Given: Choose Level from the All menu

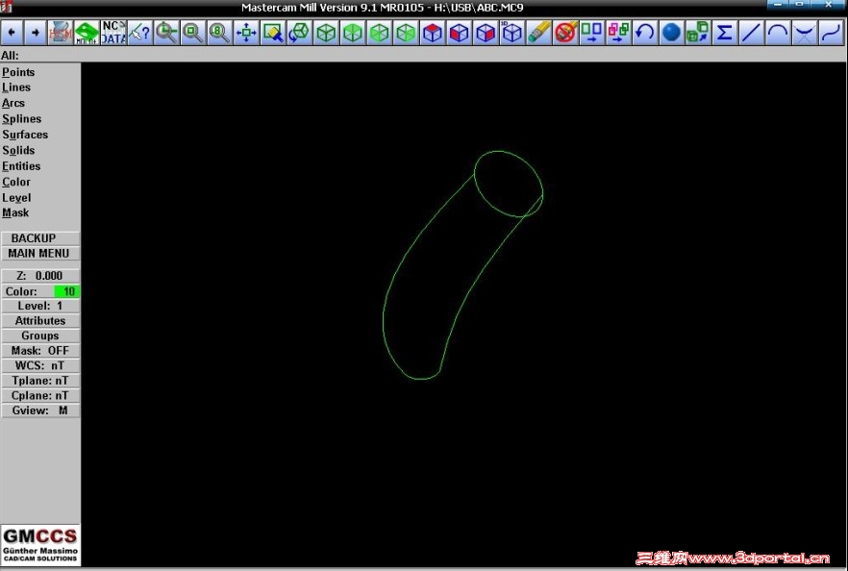Looking at the screenshot, I should coord(16,197).
